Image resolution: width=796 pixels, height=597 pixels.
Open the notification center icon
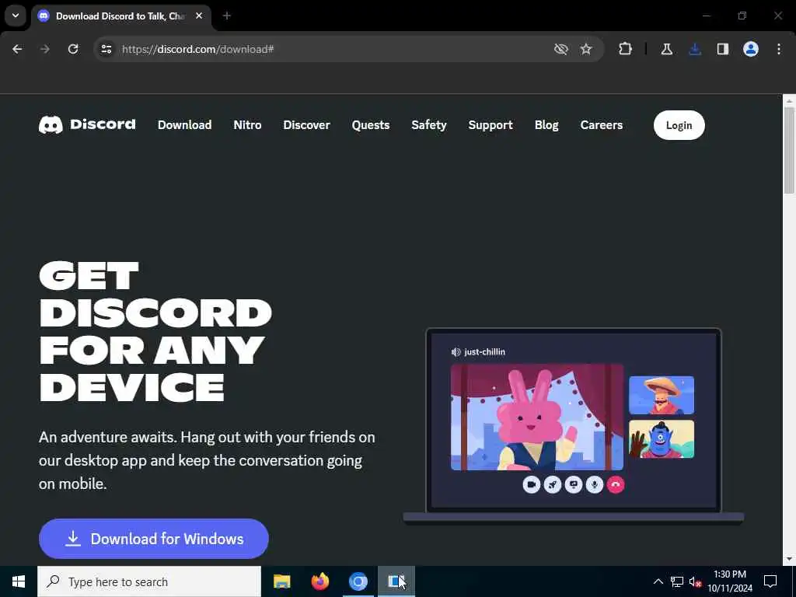tap(770, 581)
